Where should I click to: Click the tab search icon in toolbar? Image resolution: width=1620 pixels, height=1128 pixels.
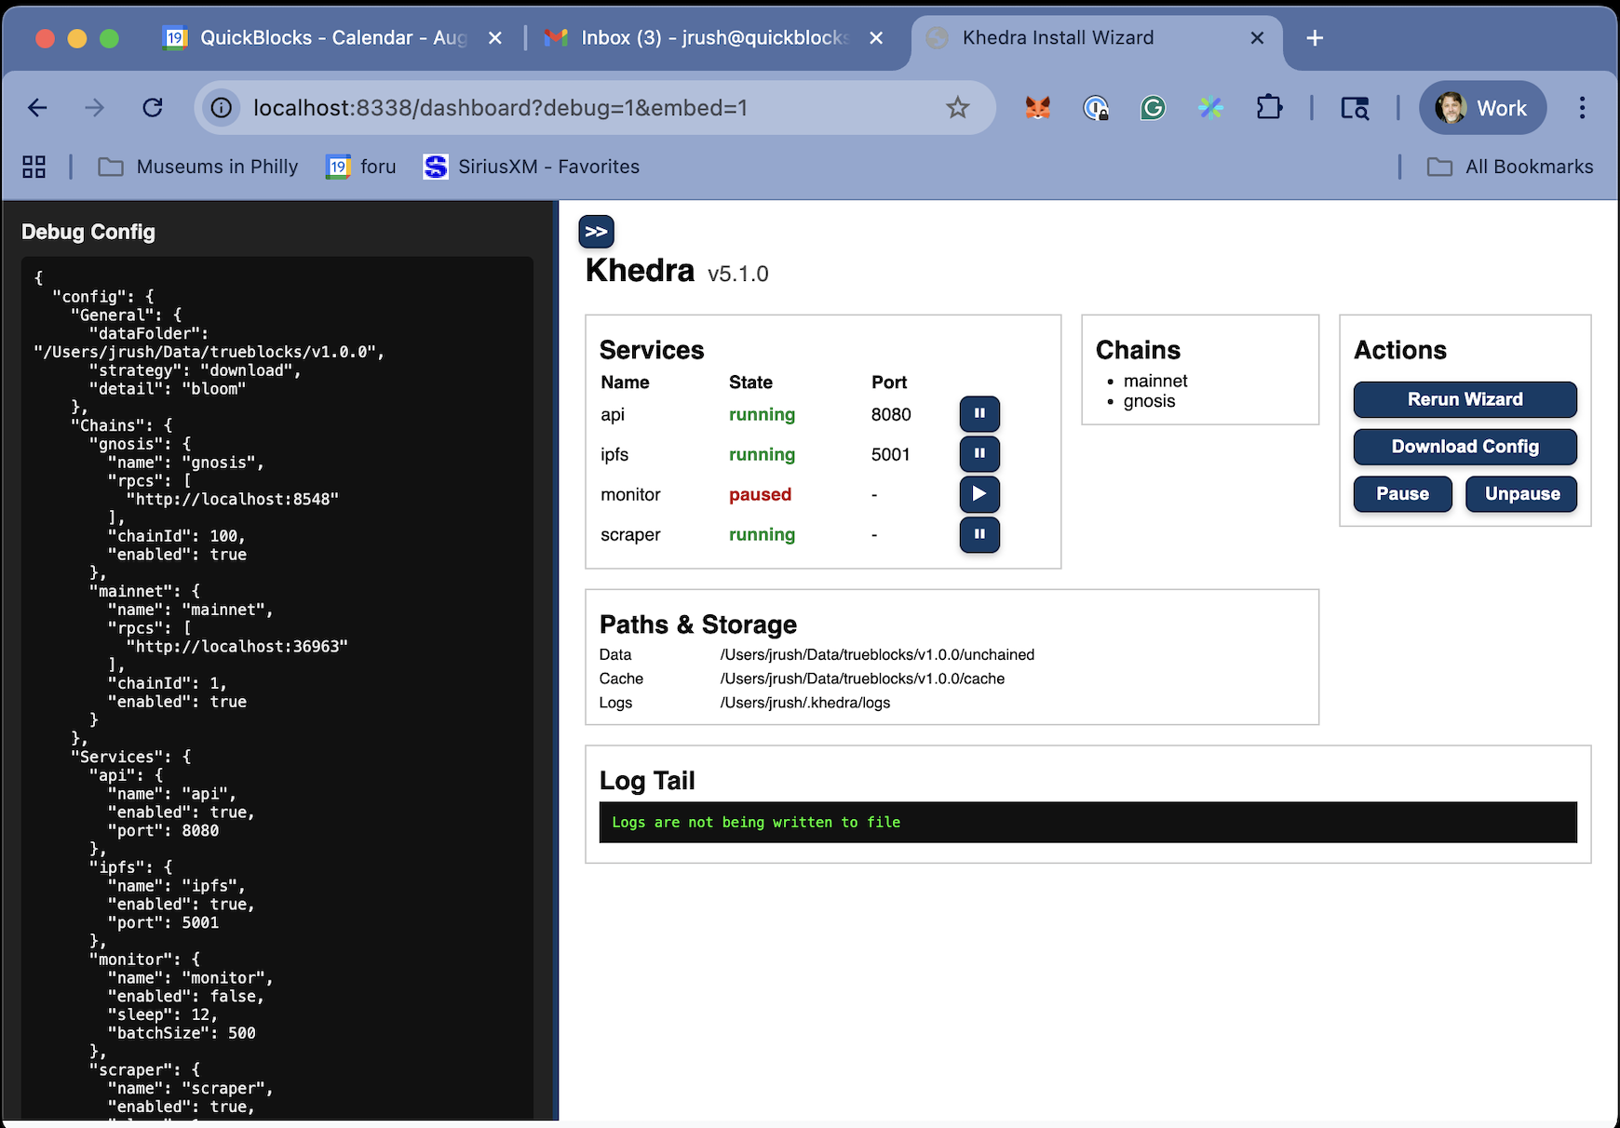1355,108
